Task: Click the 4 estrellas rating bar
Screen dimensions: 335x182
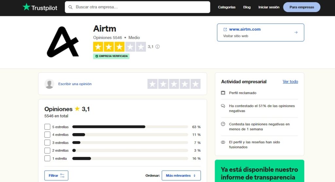Action: (x=130, y=135)
